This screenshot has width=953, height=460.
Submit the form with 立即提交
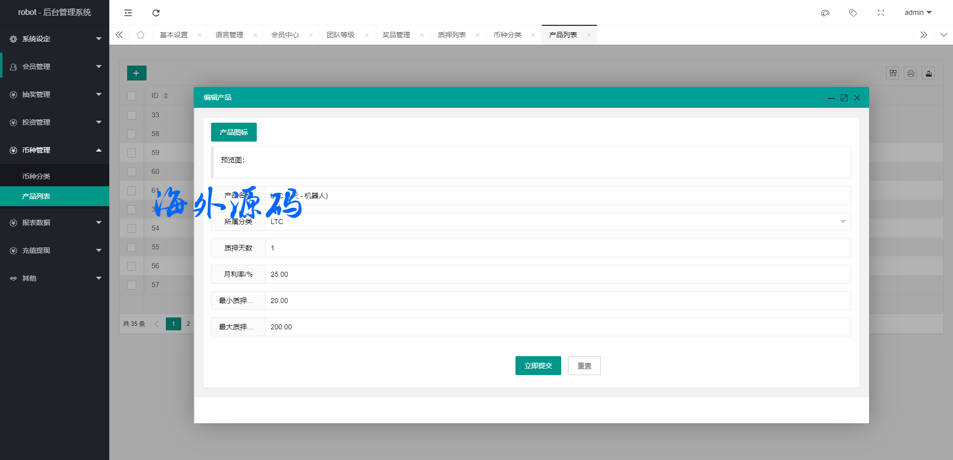pos(538,366)
